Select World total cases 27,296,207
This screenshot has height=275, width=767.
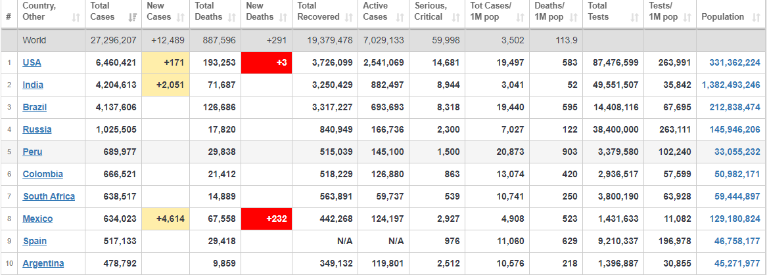114,40
